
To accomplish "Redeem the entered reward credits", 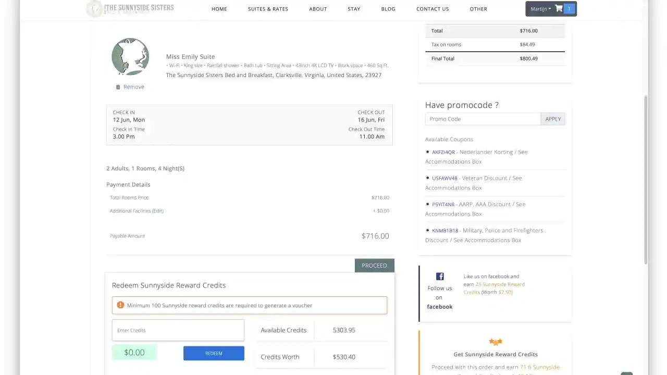I will 214,353.
